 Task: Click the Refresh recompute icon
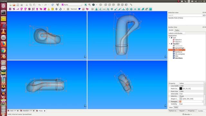[x=52, y=5]
